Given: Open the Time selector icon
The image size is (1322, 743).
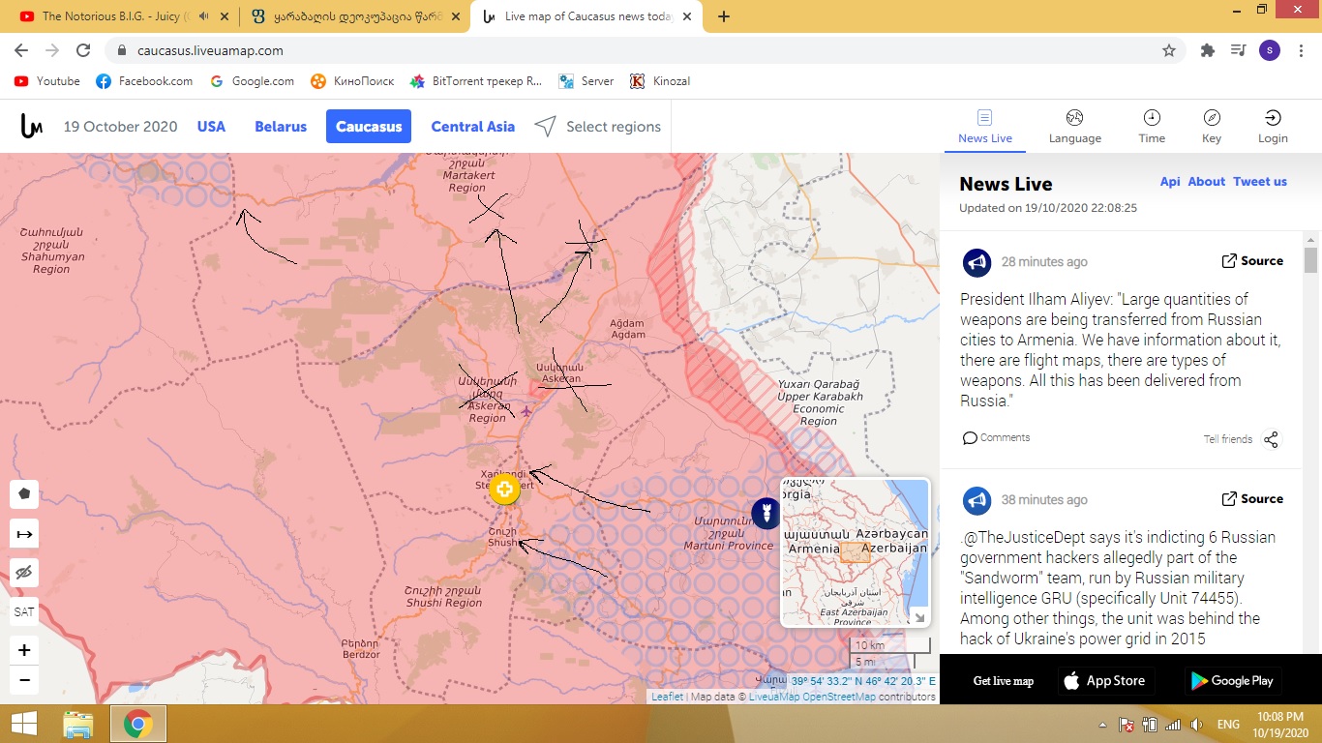Looking at the screenshot, I should (x=1152, y=126).
